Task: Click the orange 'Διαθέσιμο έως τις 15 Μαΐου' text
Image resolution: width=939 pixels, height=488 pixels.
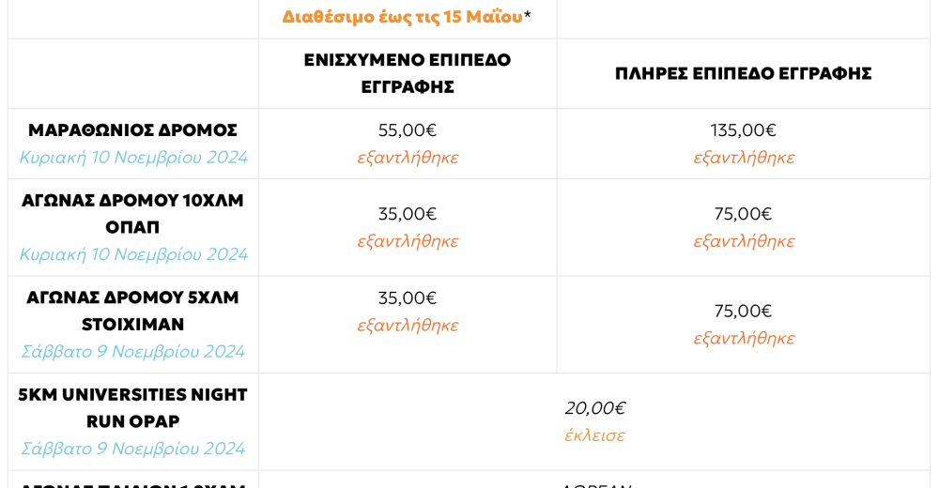Action: [402, 16]
